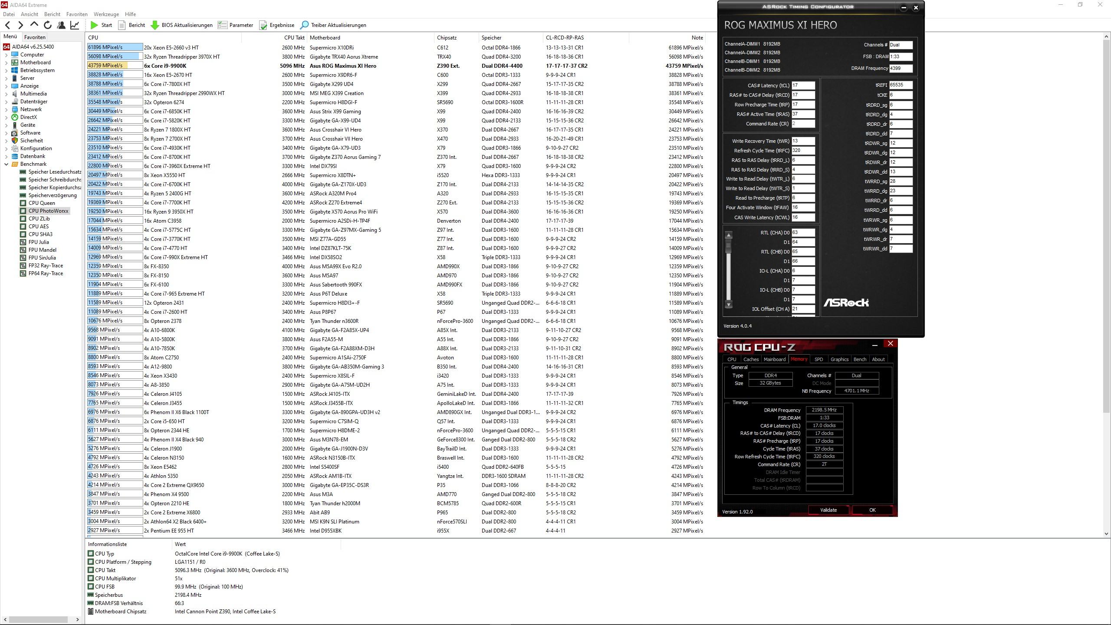Open the Parameter toolbar button
Image resolution: width=1111 pixels, height=625 pixels.
[x=236, y=25]
